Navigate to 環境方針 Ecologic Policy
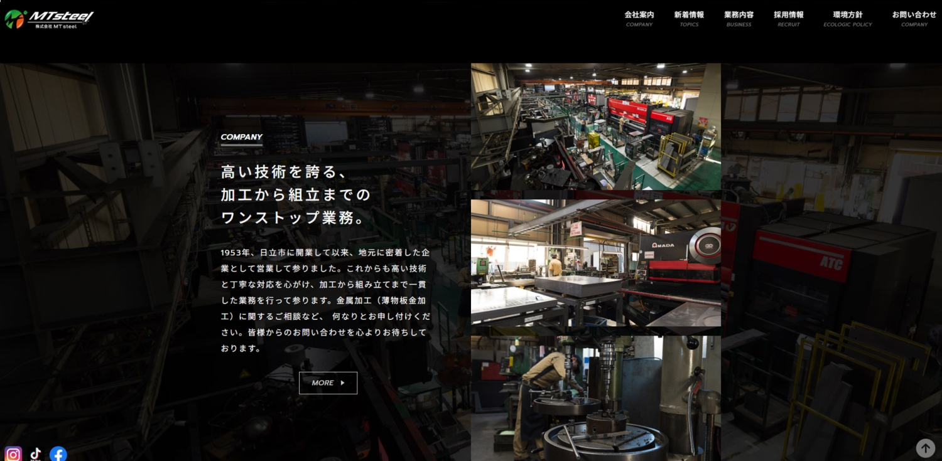This screenshot has height=461, width=942. 847,18
